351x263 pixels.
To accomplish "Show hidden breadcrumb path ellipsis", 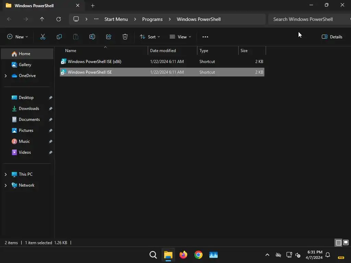I will [x=96, y=19].
